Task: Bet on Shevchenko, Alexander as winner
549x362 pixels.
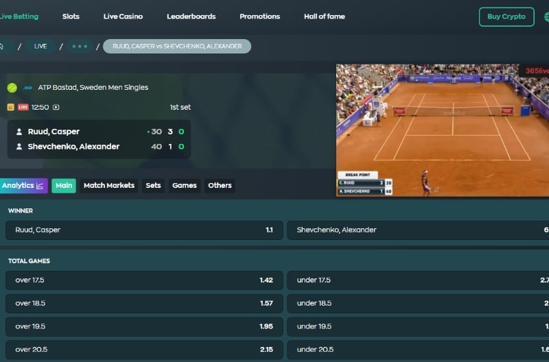Action: (x=418, y=230)
